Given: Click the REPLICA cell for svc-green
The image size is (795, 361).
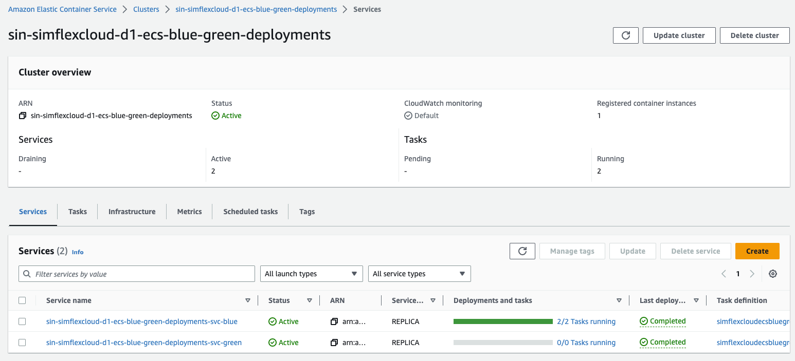Looking at the screenshot, I should pos(405,343).
